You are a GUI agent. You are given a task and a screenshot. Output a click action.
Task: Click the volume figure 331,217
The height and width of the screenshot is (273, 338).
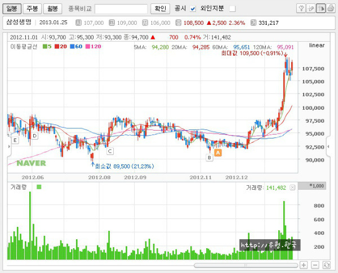(x=269, y=23)
